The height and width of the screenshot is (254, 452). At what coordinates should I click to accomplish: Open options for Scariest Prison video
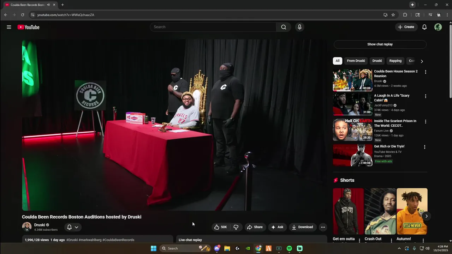[x=426, y=122]
